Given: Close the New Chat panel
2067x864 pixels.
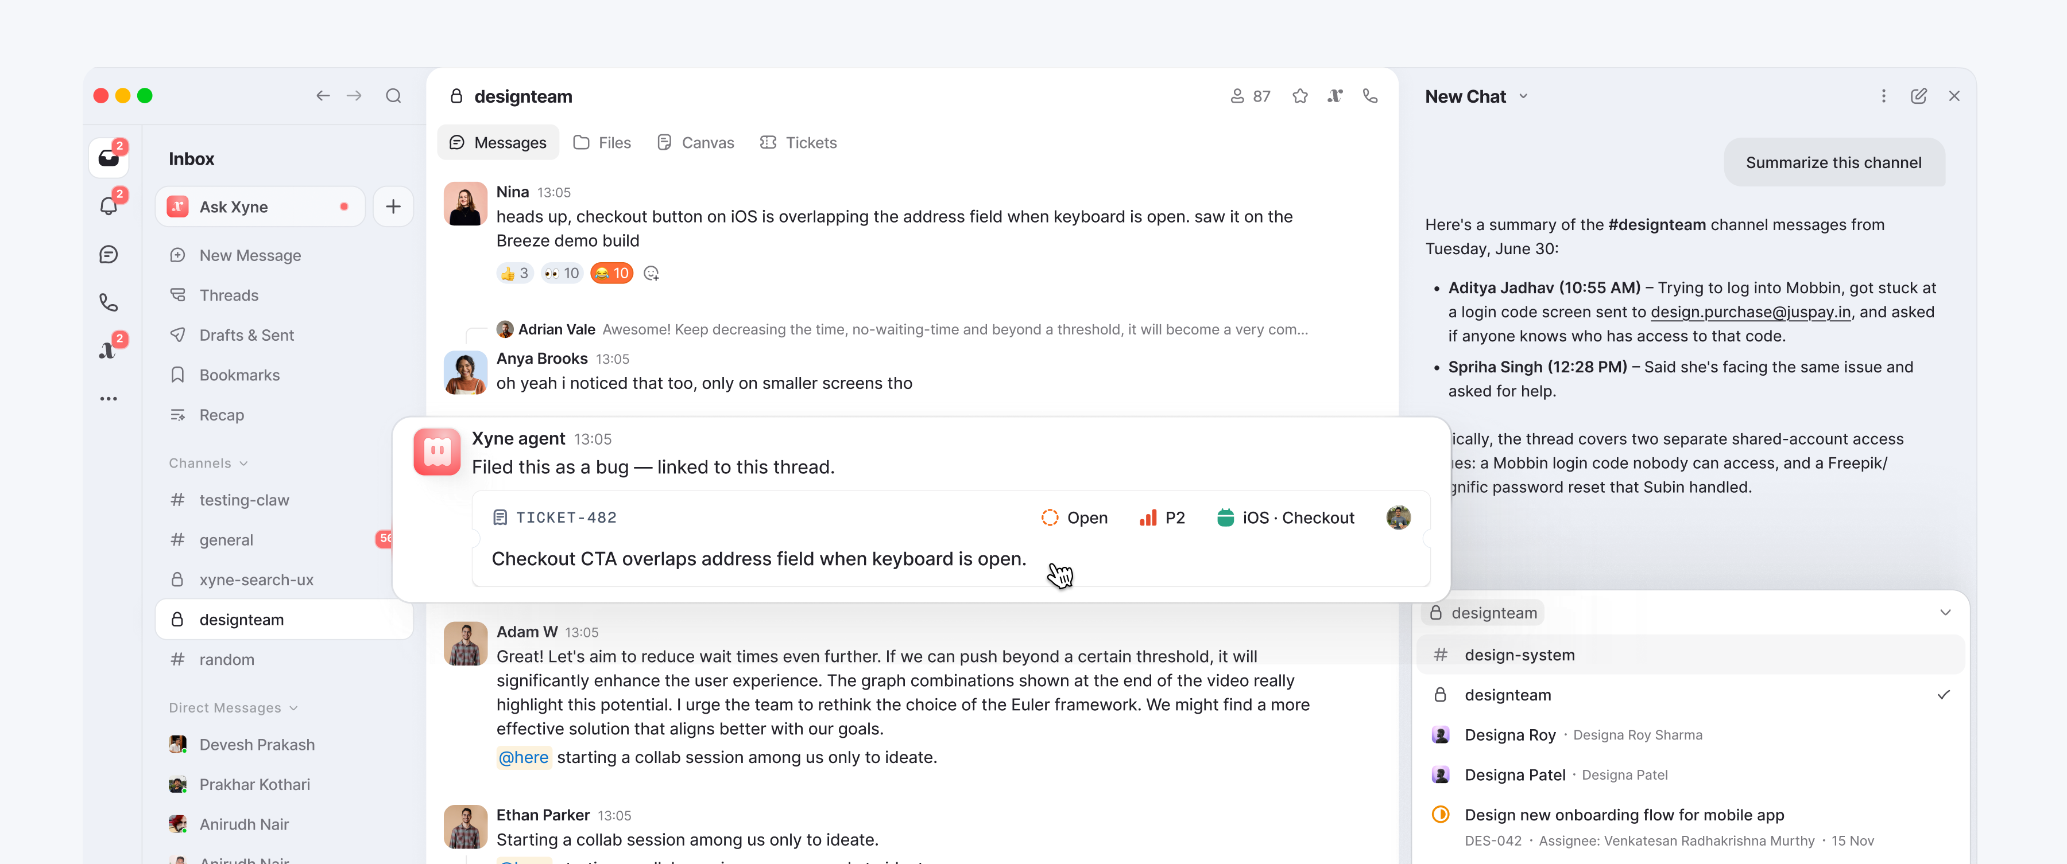Looking at the screenshot, I should coord(1954,96).
